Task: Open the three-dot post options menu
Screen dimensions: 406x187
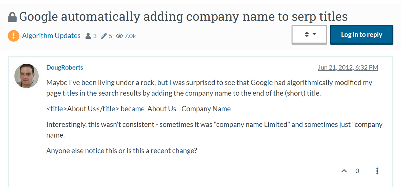Action: 377,171
